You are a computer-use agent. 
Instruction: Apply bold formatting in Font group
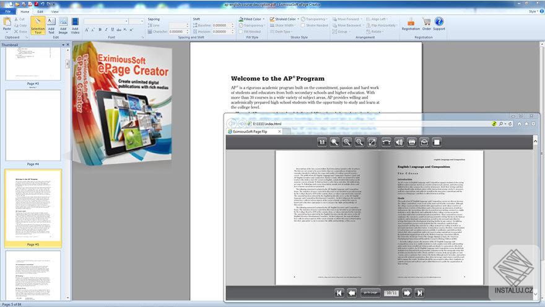tap(100, 30)
